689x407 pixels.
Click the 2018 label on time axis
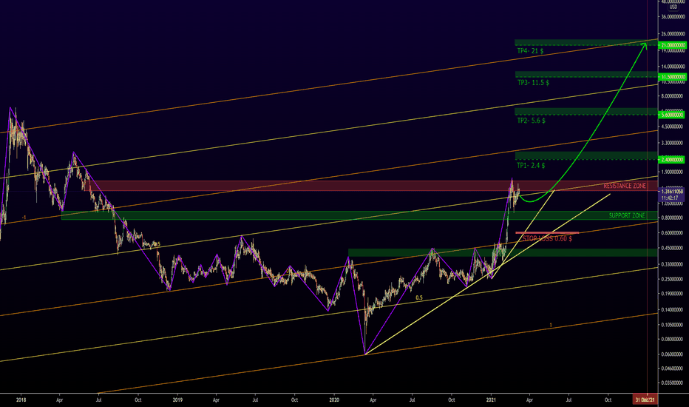coord(21,400)
